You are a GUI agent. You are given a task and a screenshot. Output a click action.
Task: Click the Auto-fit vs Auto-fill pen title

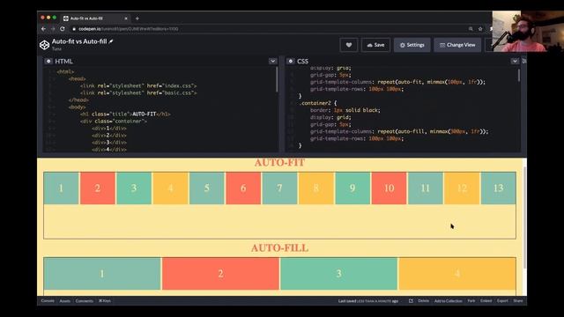click(79, 41)
